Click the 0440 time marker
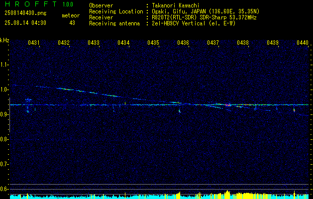The image size is (313, 199). (x=303, y=43)
